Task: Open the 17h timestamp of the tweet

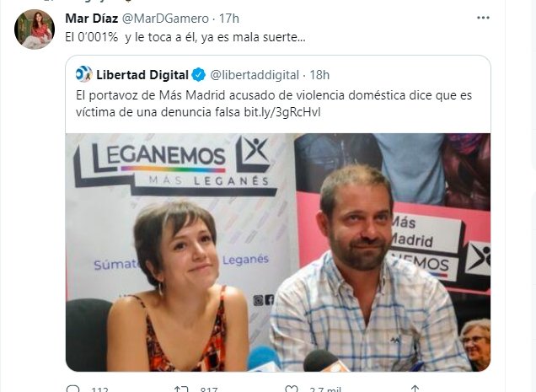Action: pyautogui.click(x=228, y=19)
